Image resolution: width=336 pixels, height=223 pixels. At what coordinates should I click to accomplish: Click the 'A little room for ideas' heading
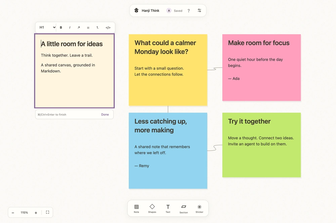click(x=72, y=44)
